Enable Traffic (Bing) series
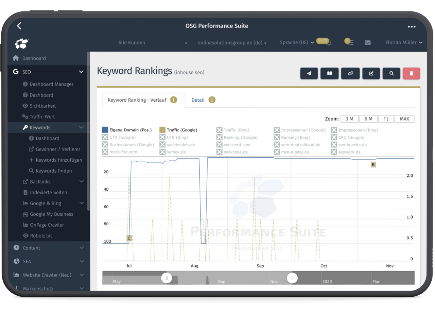435x314 pixels. pyautogui.click(x=233, y=130)
